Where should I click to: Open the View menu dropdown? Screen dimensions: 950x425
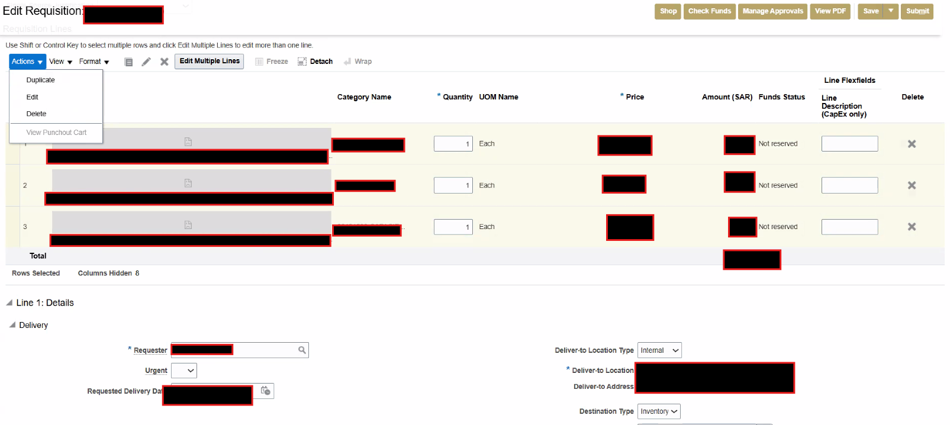(60, 62)
